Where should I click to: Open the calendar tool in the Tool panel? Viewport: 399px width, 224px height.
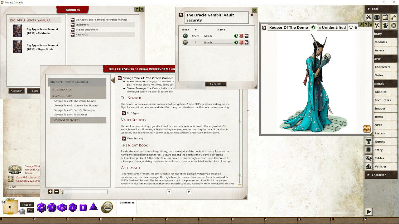pyautogui.click(x=386, y=17)
